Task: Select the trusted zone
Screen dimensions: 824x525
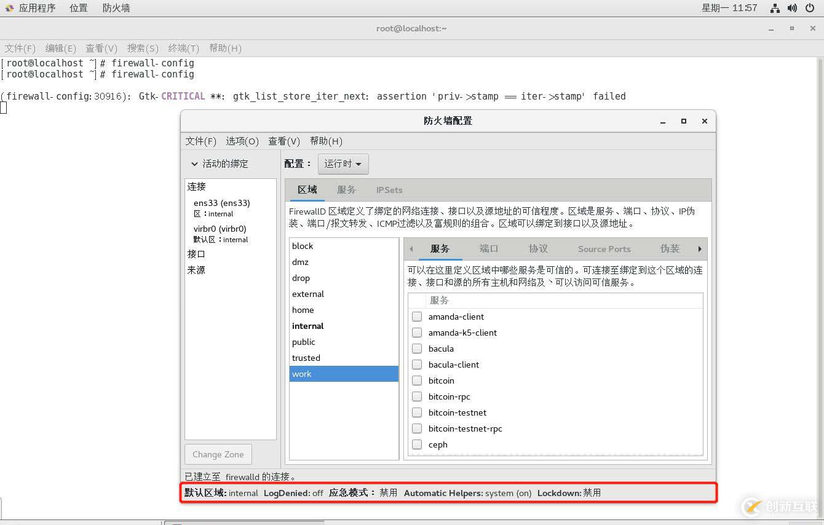Action: (344, 358)
